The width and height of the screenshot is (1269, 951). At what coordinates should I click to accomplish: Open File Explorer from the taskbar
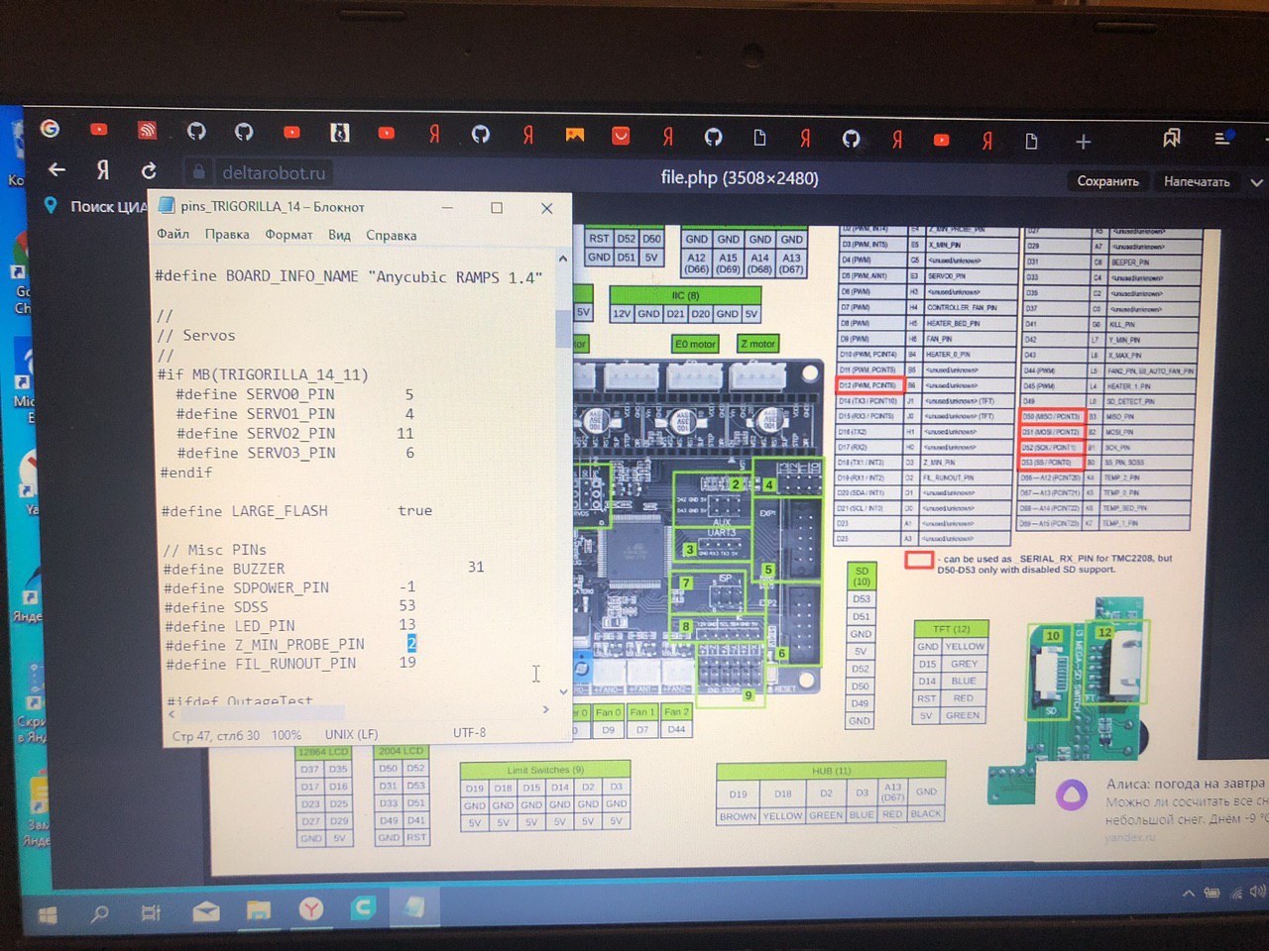(259, 909)
